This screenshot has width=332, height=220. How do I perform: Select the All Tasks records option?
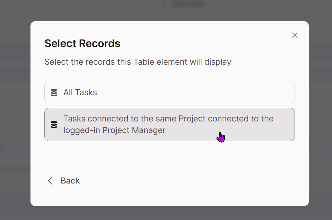tap(170, 92)
